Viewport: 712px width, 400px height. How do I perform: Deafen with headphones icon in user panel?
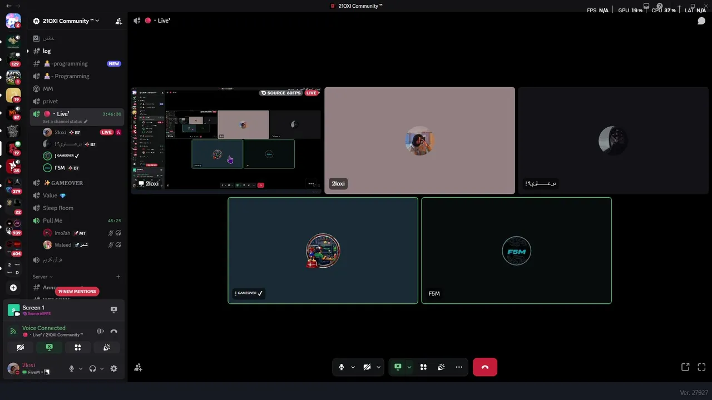pos(92,368)
